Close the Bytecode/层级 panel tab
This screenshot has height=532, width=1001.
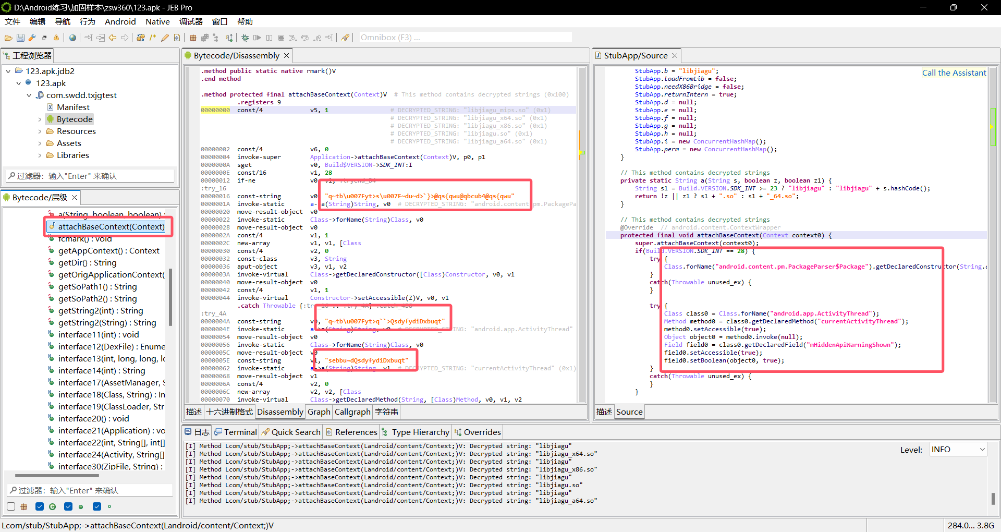click(74, 197)
